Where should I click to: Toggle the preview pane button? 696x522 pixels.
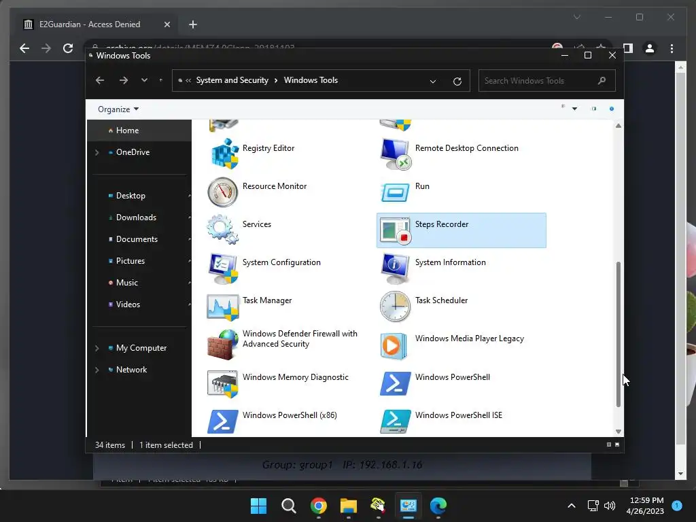point(594,109)
